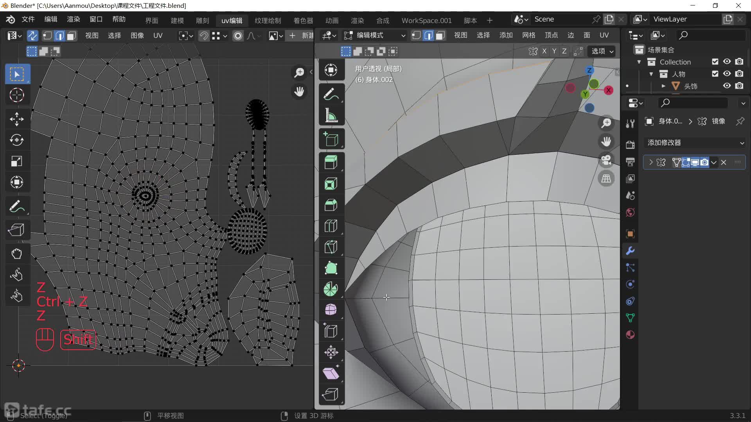Image resolution: width=751 pixels, height=422 pixels.
Task: Select the UV Scale tool
Action: coord(17,161)
